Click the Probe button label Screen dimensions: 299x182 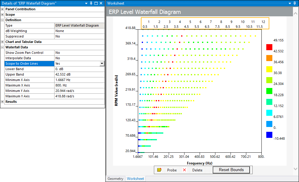172,170
